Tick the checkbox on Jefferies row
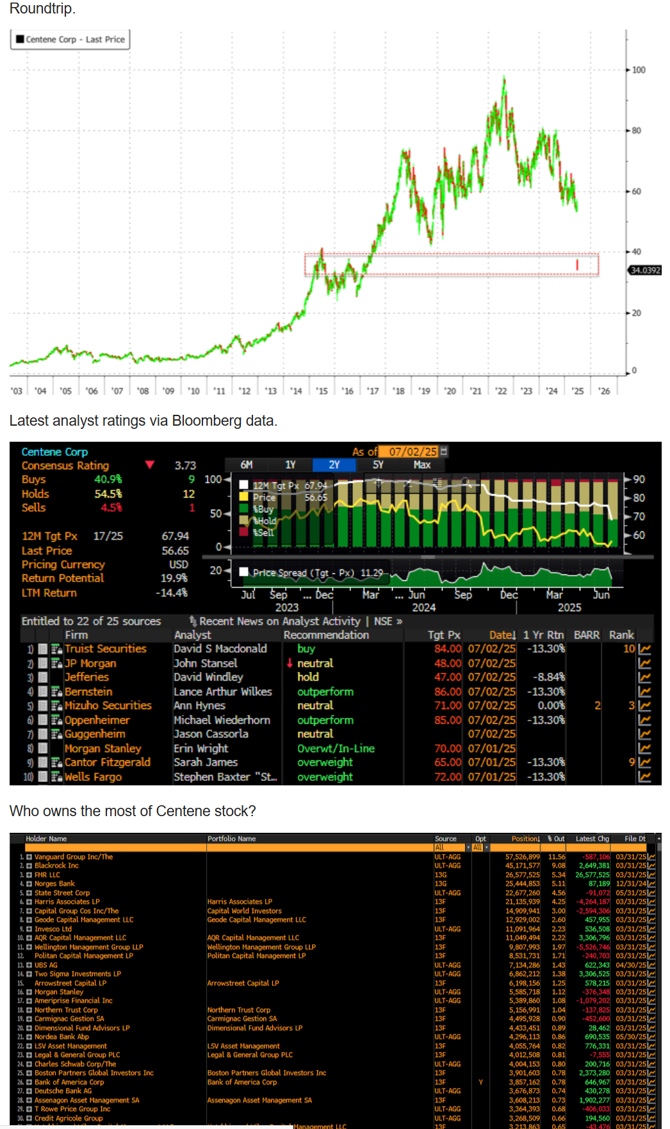 (x=43, y=677)
